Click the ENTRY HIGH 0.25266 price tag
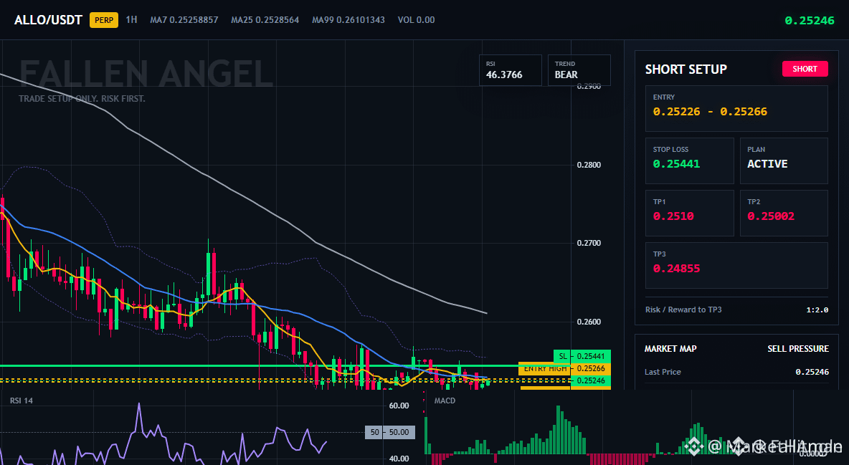The image size is (849, 465). 564,369
